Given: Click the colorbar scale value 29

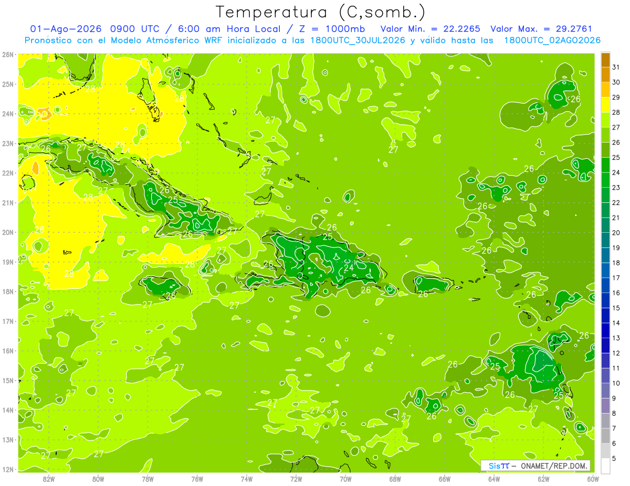Looking at the screenshot, I should coord(616,97).
